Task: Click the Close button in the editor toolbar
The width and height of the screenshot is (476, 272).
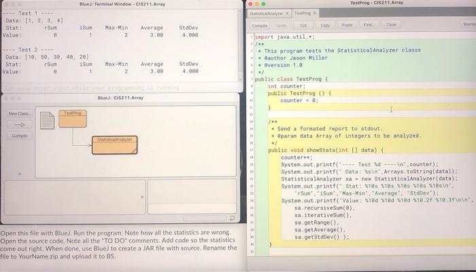Action: click(391, 24)
